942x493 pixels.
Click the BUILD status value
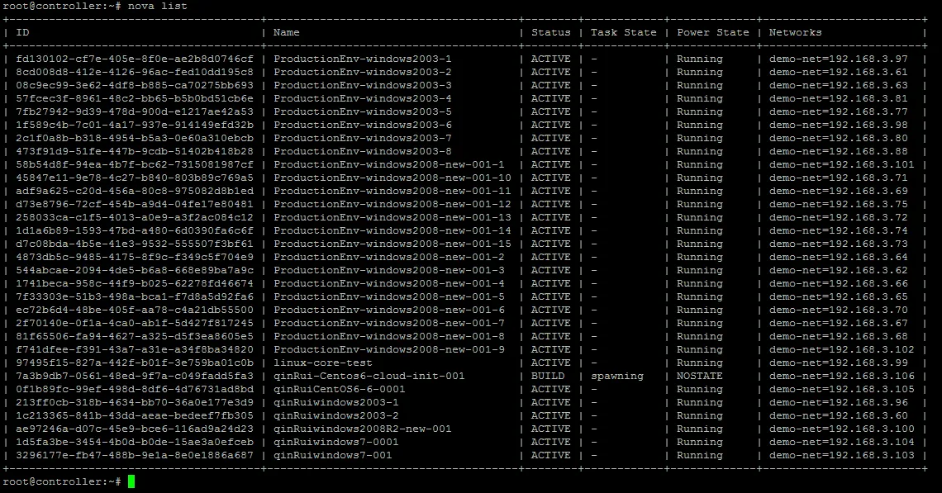547,376
